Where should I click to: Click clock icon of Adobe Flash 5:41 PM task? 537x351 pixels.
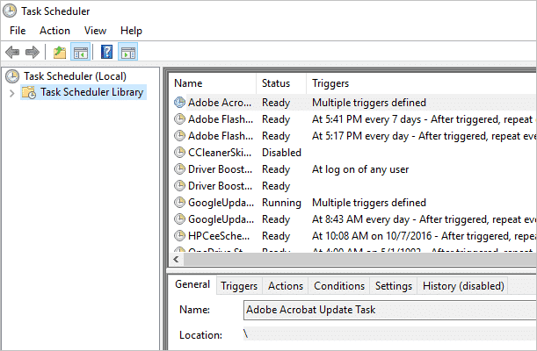click(179, 119)
